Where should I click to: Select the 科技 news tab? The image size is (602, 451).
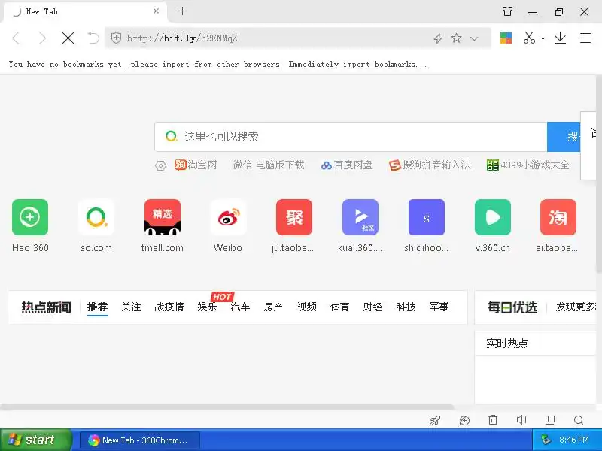click(x=406, y=307)
